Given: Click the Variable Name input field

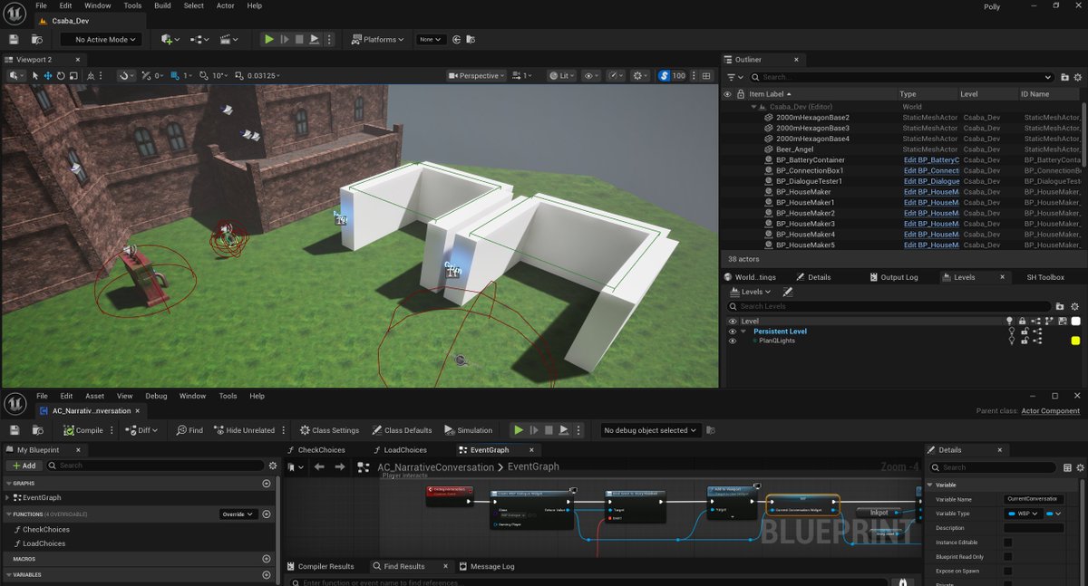Looking at the screenshot, I should tap(1035, 499).
